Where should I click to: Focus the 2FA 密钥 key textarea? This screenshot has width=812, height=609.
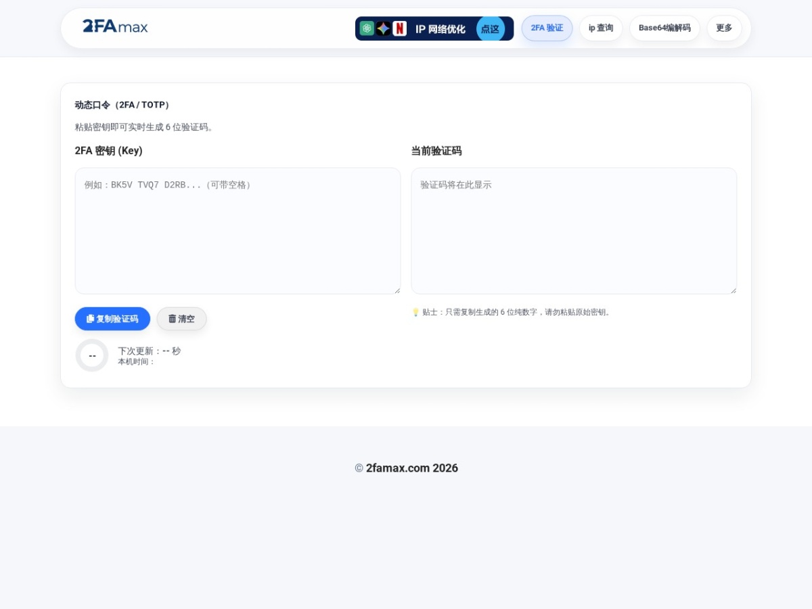[x=238, y=231]
